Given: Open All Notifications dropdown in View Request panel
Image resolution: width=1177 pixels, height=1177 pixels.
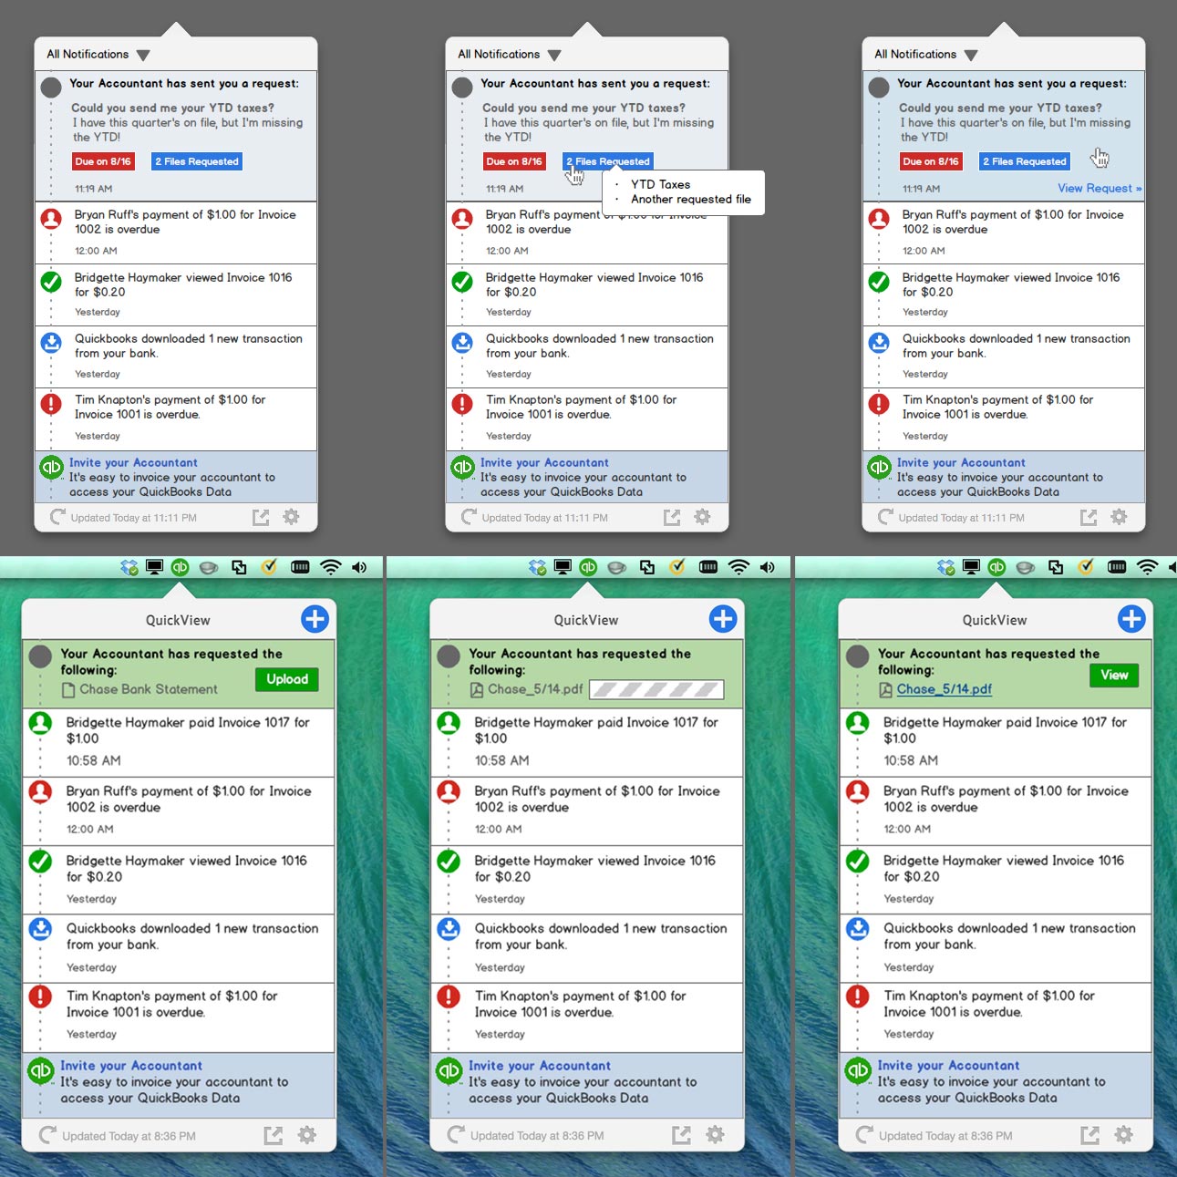Looking at the screenshot, I should coord(925,55).
